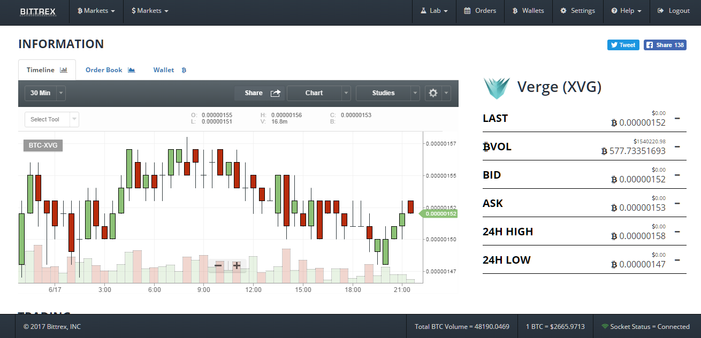Click the 1 BTC = $2665.9713 text

555,326
